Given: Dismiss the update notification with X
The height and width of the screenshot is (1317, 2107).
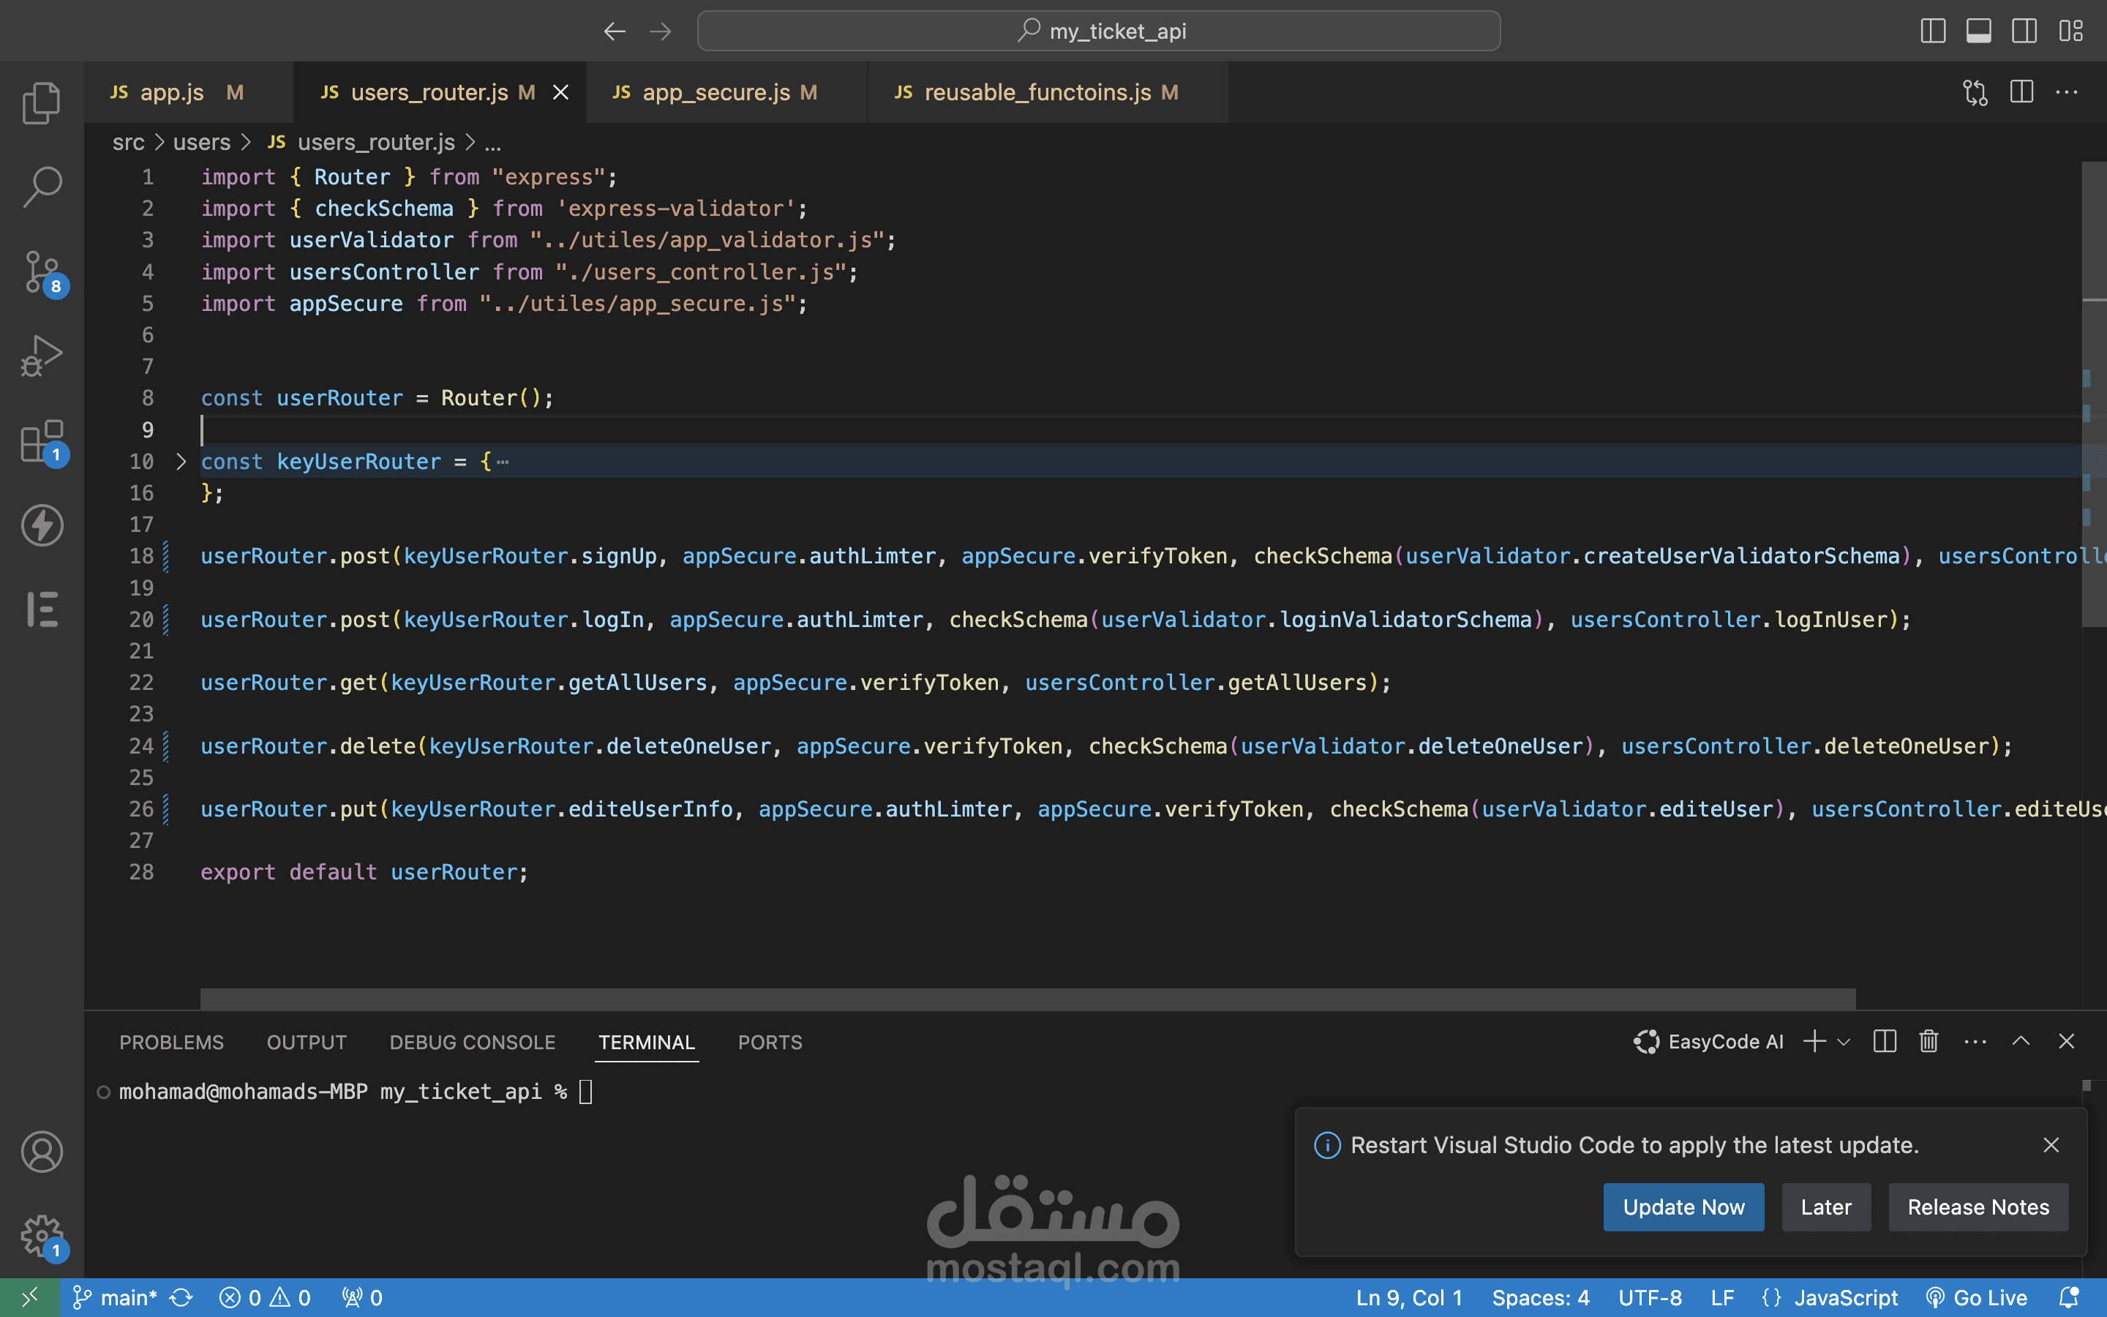Looking at the screenshot, I should [2051, 1144].
